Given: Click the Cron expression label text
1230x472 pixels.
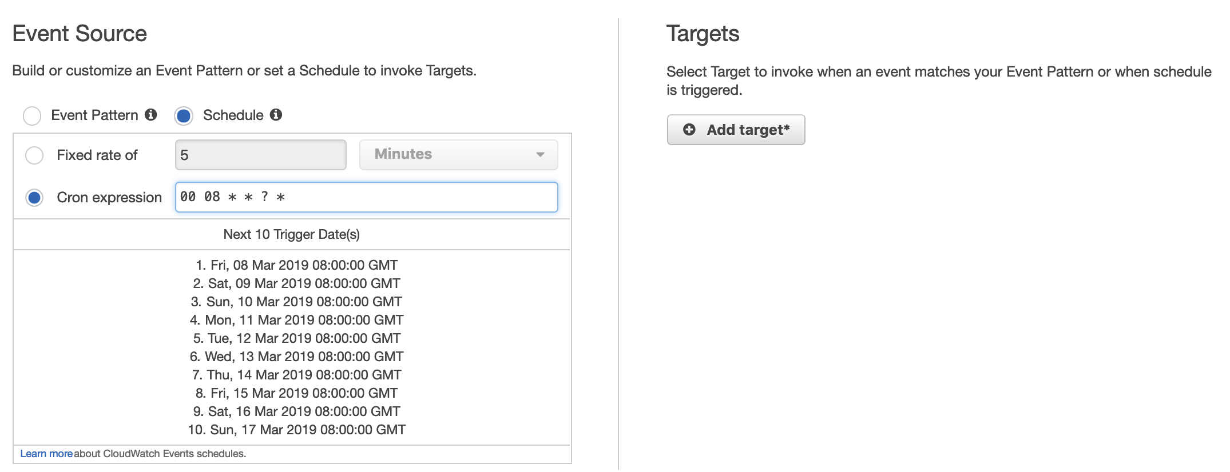Looking at the screenshot, I should [x=109, y=198].
